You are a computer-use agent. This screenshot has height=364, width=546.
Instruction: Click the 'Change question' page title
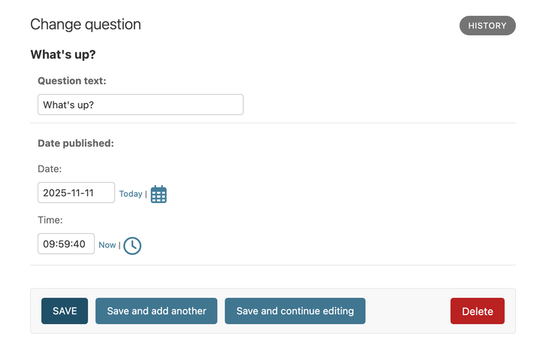pos(86,24)
